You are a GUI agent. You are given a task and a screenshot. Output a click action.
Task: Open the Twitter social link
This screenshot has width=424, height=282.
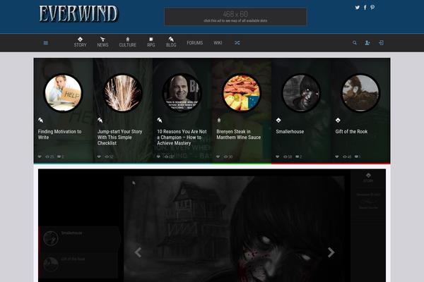click(357, 8)
